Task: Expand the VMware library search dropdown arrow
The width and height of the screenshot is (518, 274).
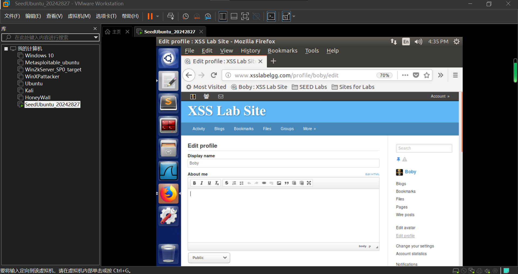Action: [x=96, y=37]
